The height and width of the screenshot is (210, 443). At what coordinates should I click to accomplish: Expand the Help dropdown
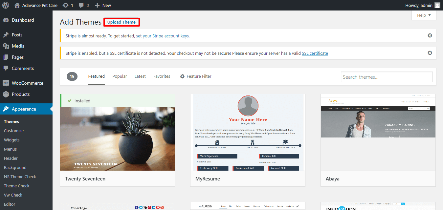(424, 15)
